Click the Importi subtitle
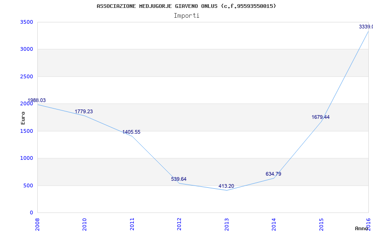The width and height of the screenshot is (373, 233). [186, 16]
